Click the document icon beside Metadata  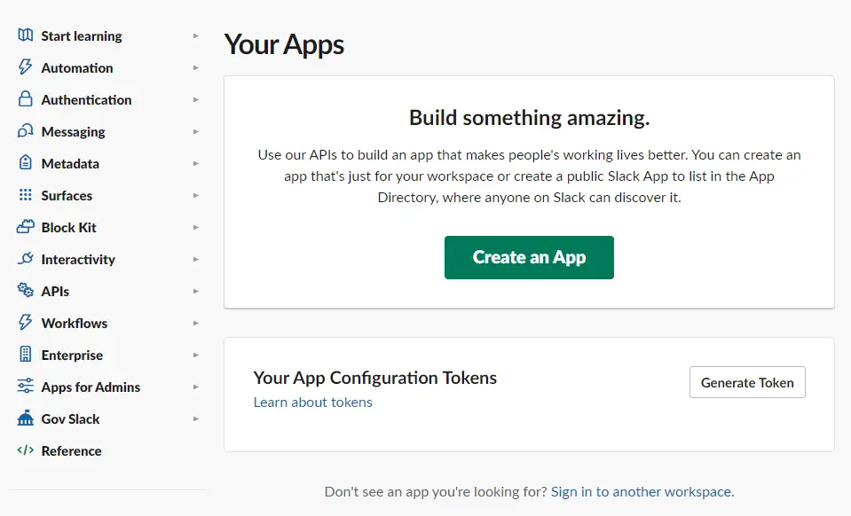[25, 162]
